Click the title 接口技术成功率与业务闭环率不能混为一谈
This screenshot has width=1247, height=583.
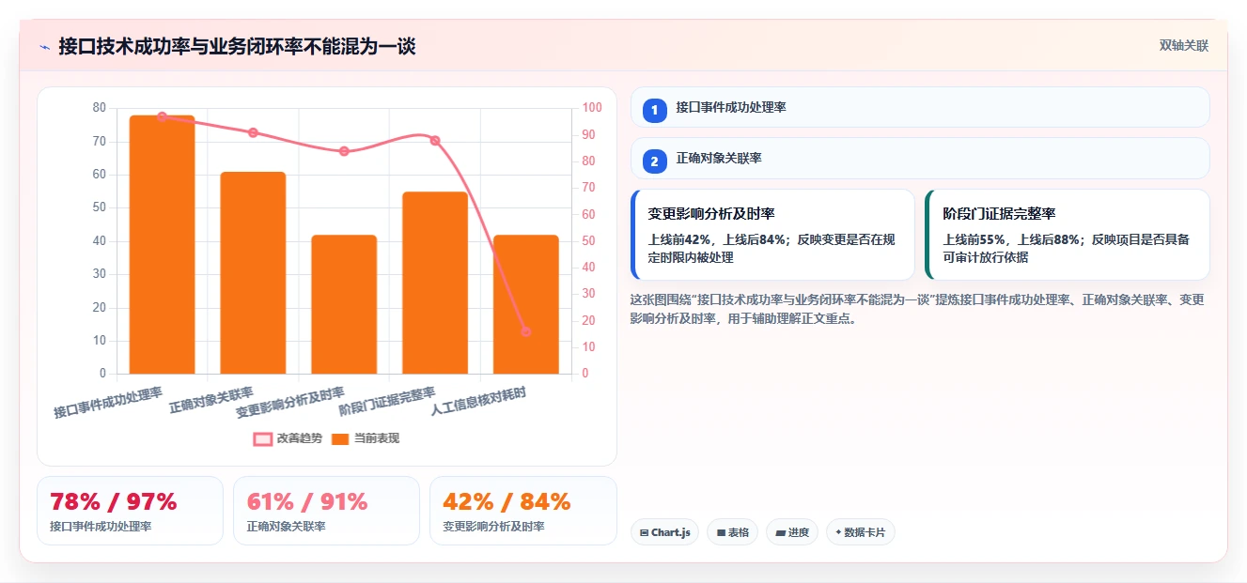[x=237, y=47]
